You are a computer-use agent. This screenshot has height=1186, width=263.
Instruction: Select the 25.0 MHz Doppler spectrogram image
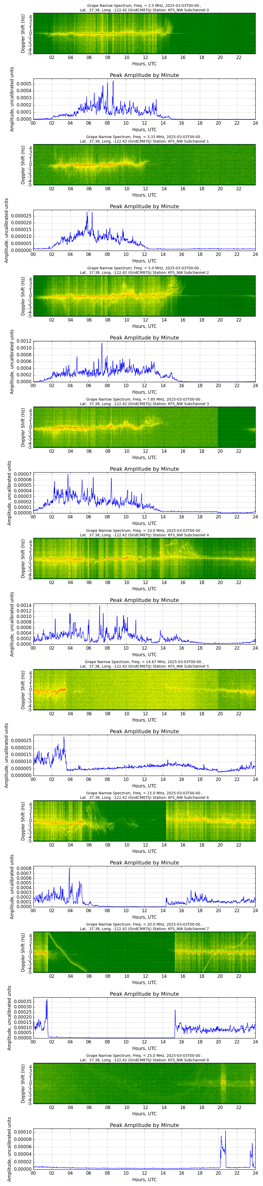point(144,1083)
